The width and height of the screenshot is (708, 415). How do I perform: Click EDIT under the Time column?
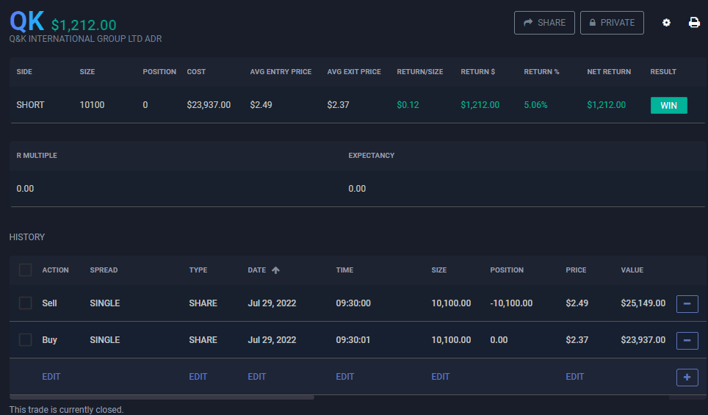tap(345, 377)
